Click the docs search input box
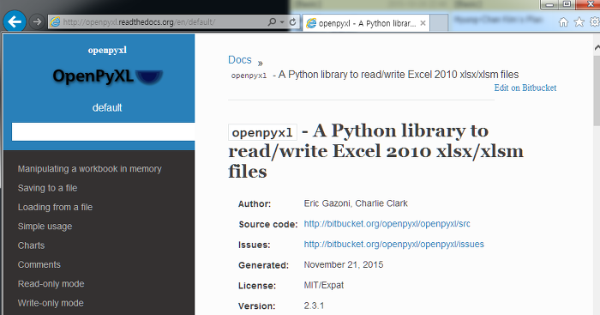Image resolution: width=600 pixels, height=315 pixels. pos(103,132)
